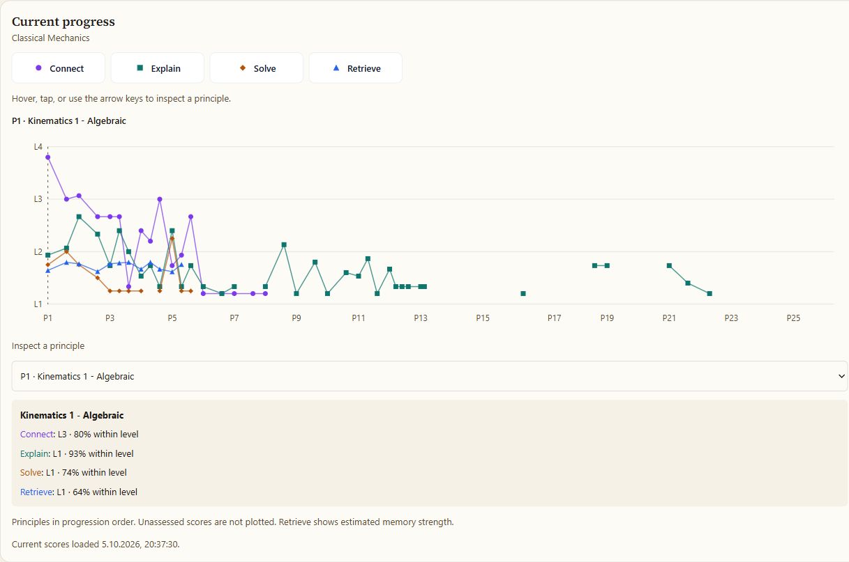Open the Inspect a principle dropdown
The height and width of the screenshot is (562, 849).
click(x=430, y=376)
